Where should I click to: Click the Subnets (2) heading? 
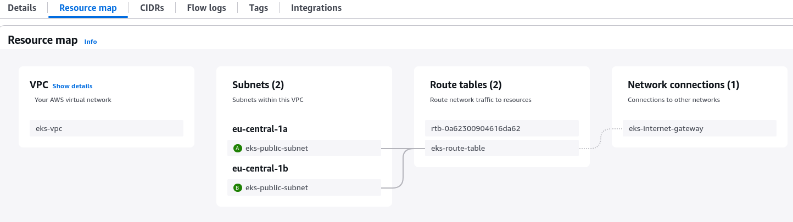[258, 85]
